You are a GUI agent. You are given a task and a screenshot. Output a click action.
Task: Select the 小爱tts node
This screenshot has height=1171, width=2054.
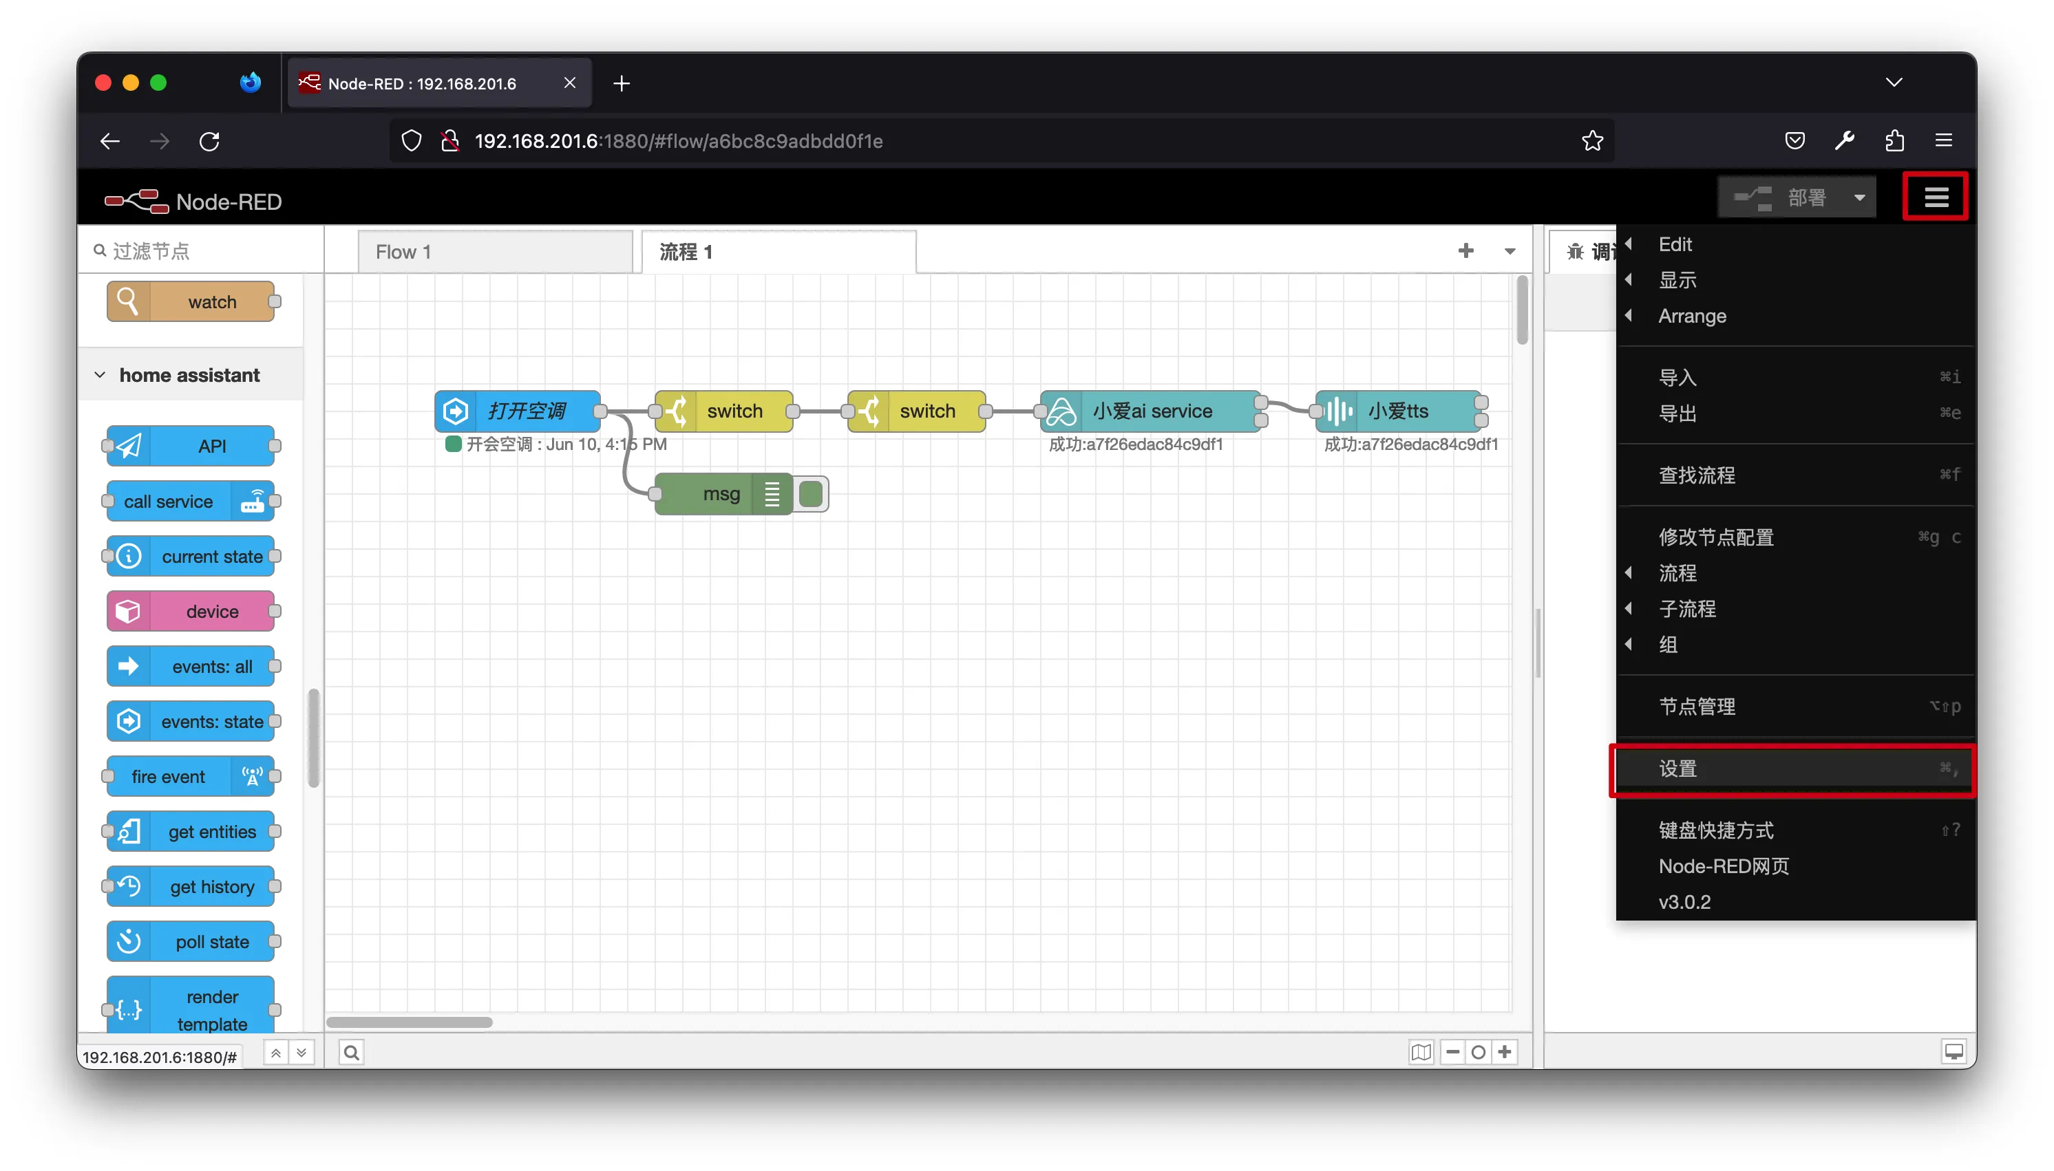coord(1398,411)
